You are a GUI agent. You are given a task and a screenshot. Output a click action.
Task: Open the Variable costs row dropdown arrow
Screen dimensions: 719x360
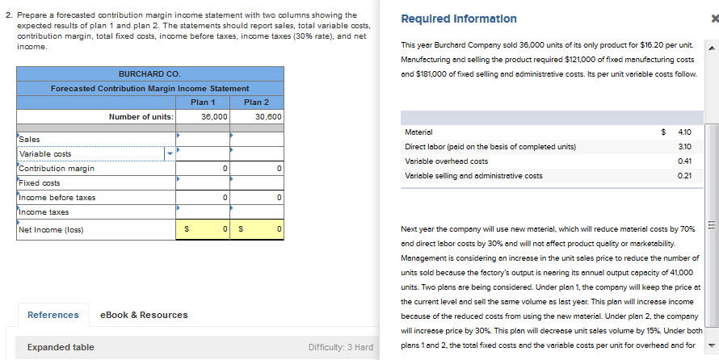click(x=170, y=154)
